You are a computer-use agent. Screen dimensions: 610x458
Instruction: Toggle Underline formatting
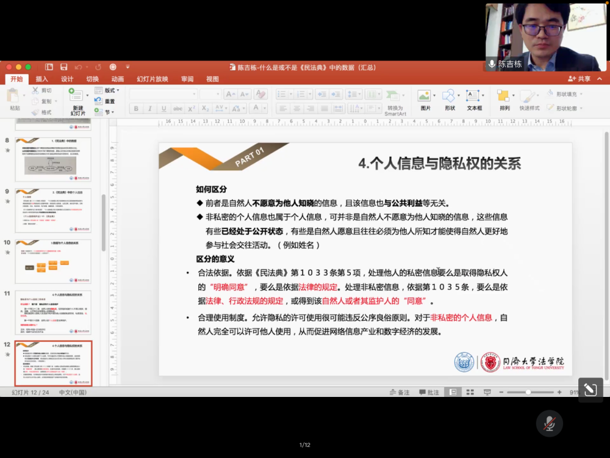tap(163, 109)
